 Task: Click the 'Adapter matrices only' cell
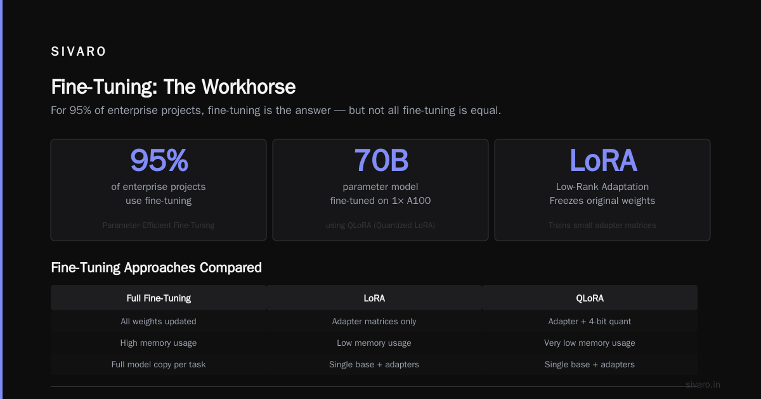tap(374, 321)
